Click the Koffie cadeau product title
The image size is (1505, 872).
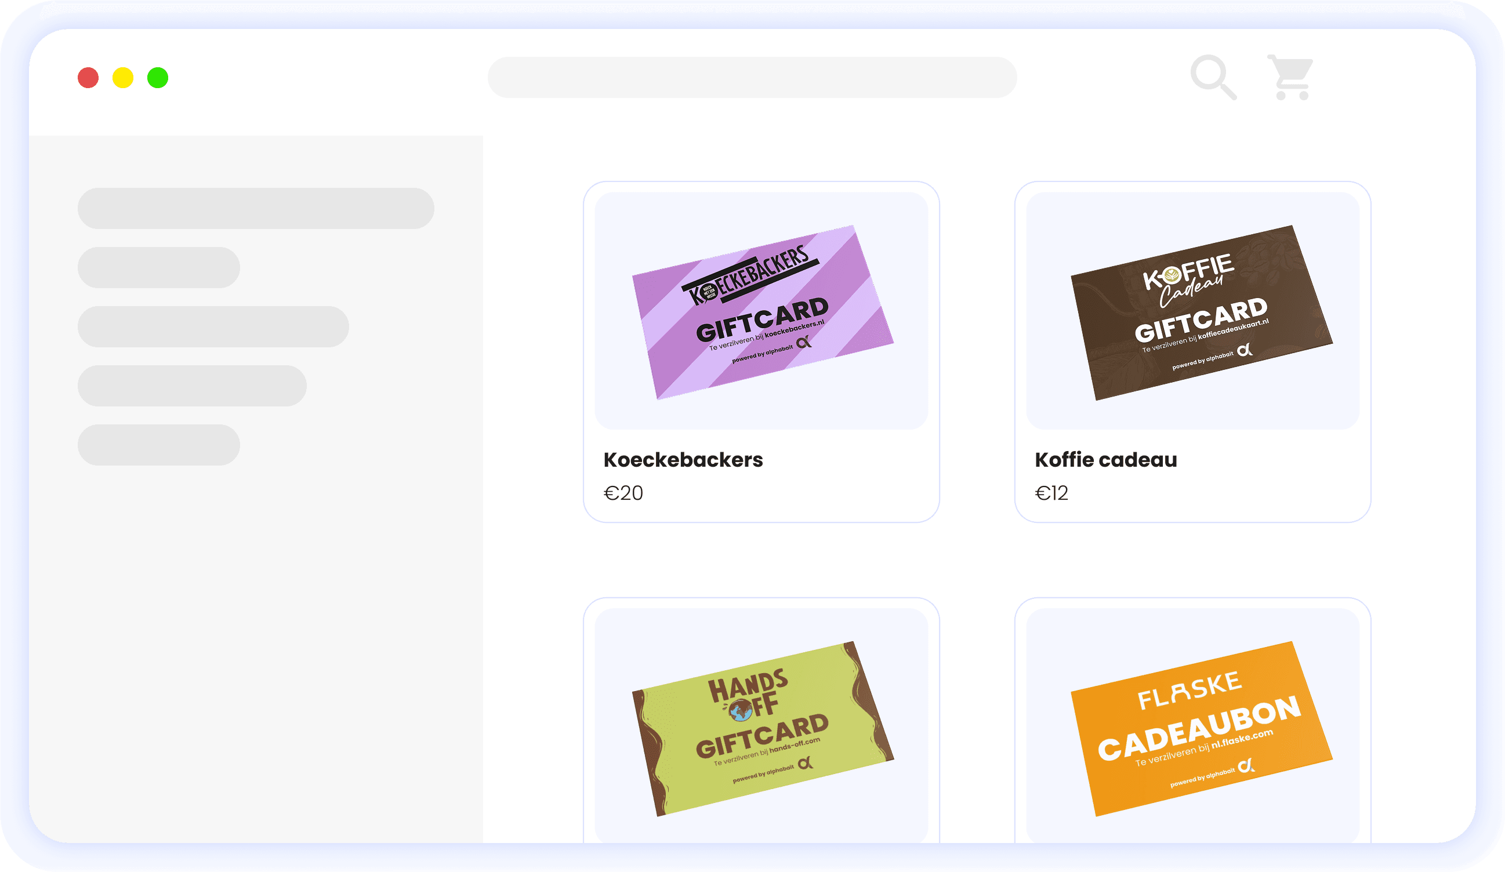(1106, 460)
